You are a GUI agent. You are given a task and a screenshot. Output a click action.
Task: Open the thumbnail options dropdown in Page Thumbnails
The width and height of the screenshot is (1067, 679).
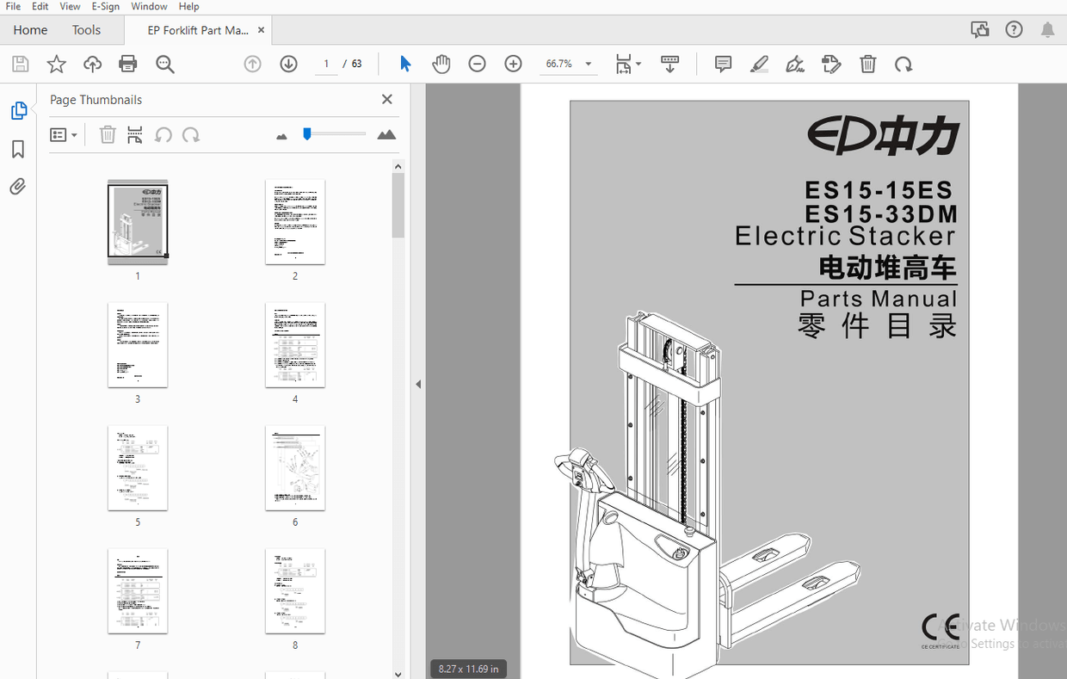click(63, 134)
